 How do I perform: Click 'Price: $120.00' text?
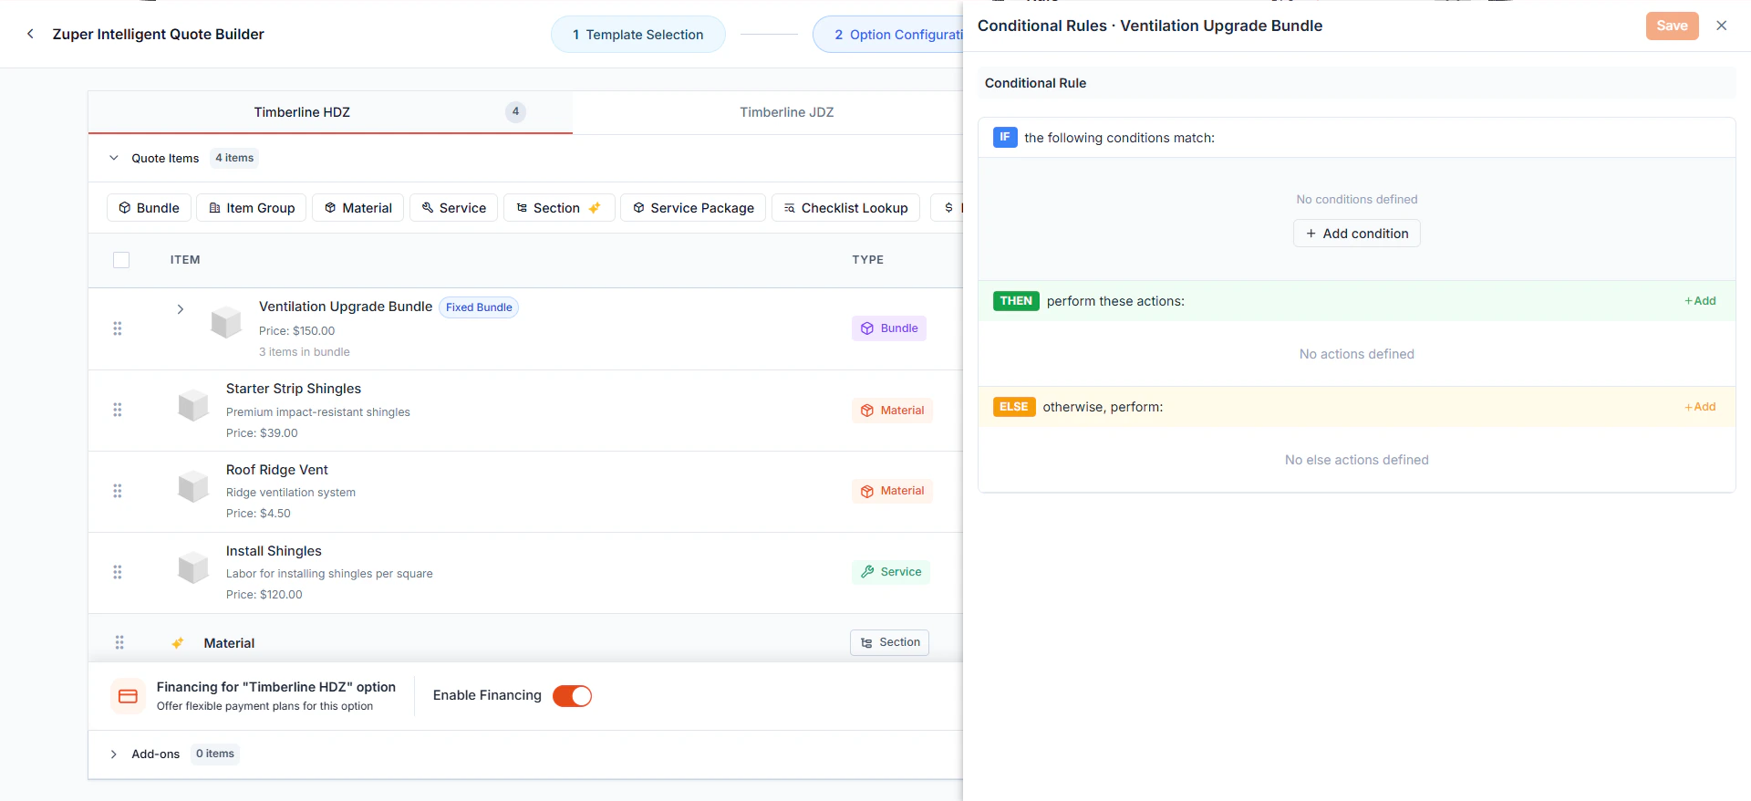point(264,595)
